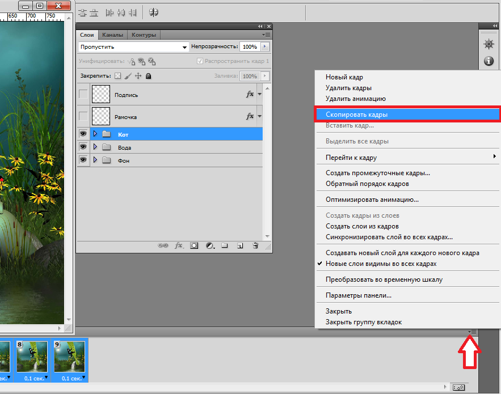Click the delete layer trash icon

255,245
